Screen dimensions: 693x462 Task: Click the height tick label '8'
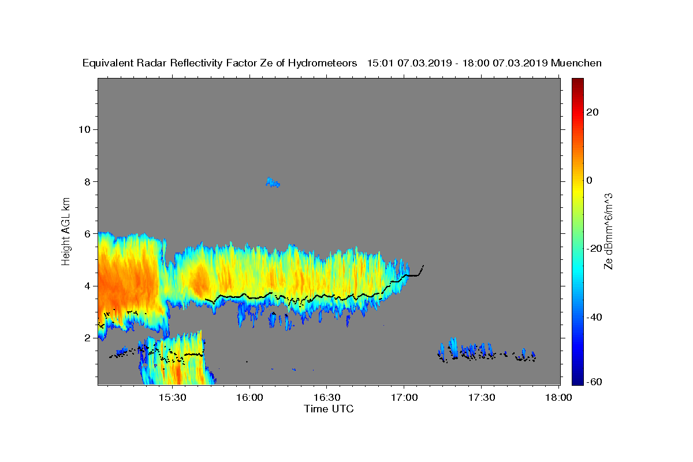point(87,181)
